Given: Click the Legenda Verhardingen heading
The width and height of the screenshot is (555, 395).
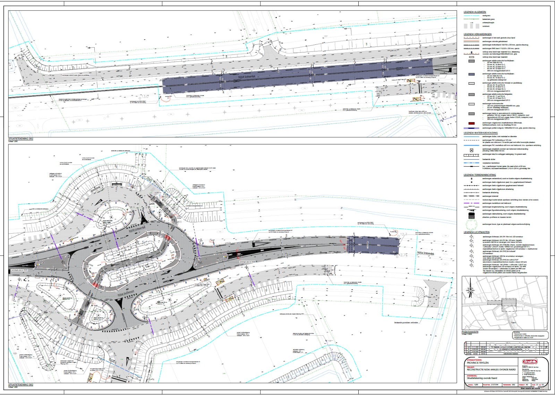Looking at the screenshot, I should [478, 34].
